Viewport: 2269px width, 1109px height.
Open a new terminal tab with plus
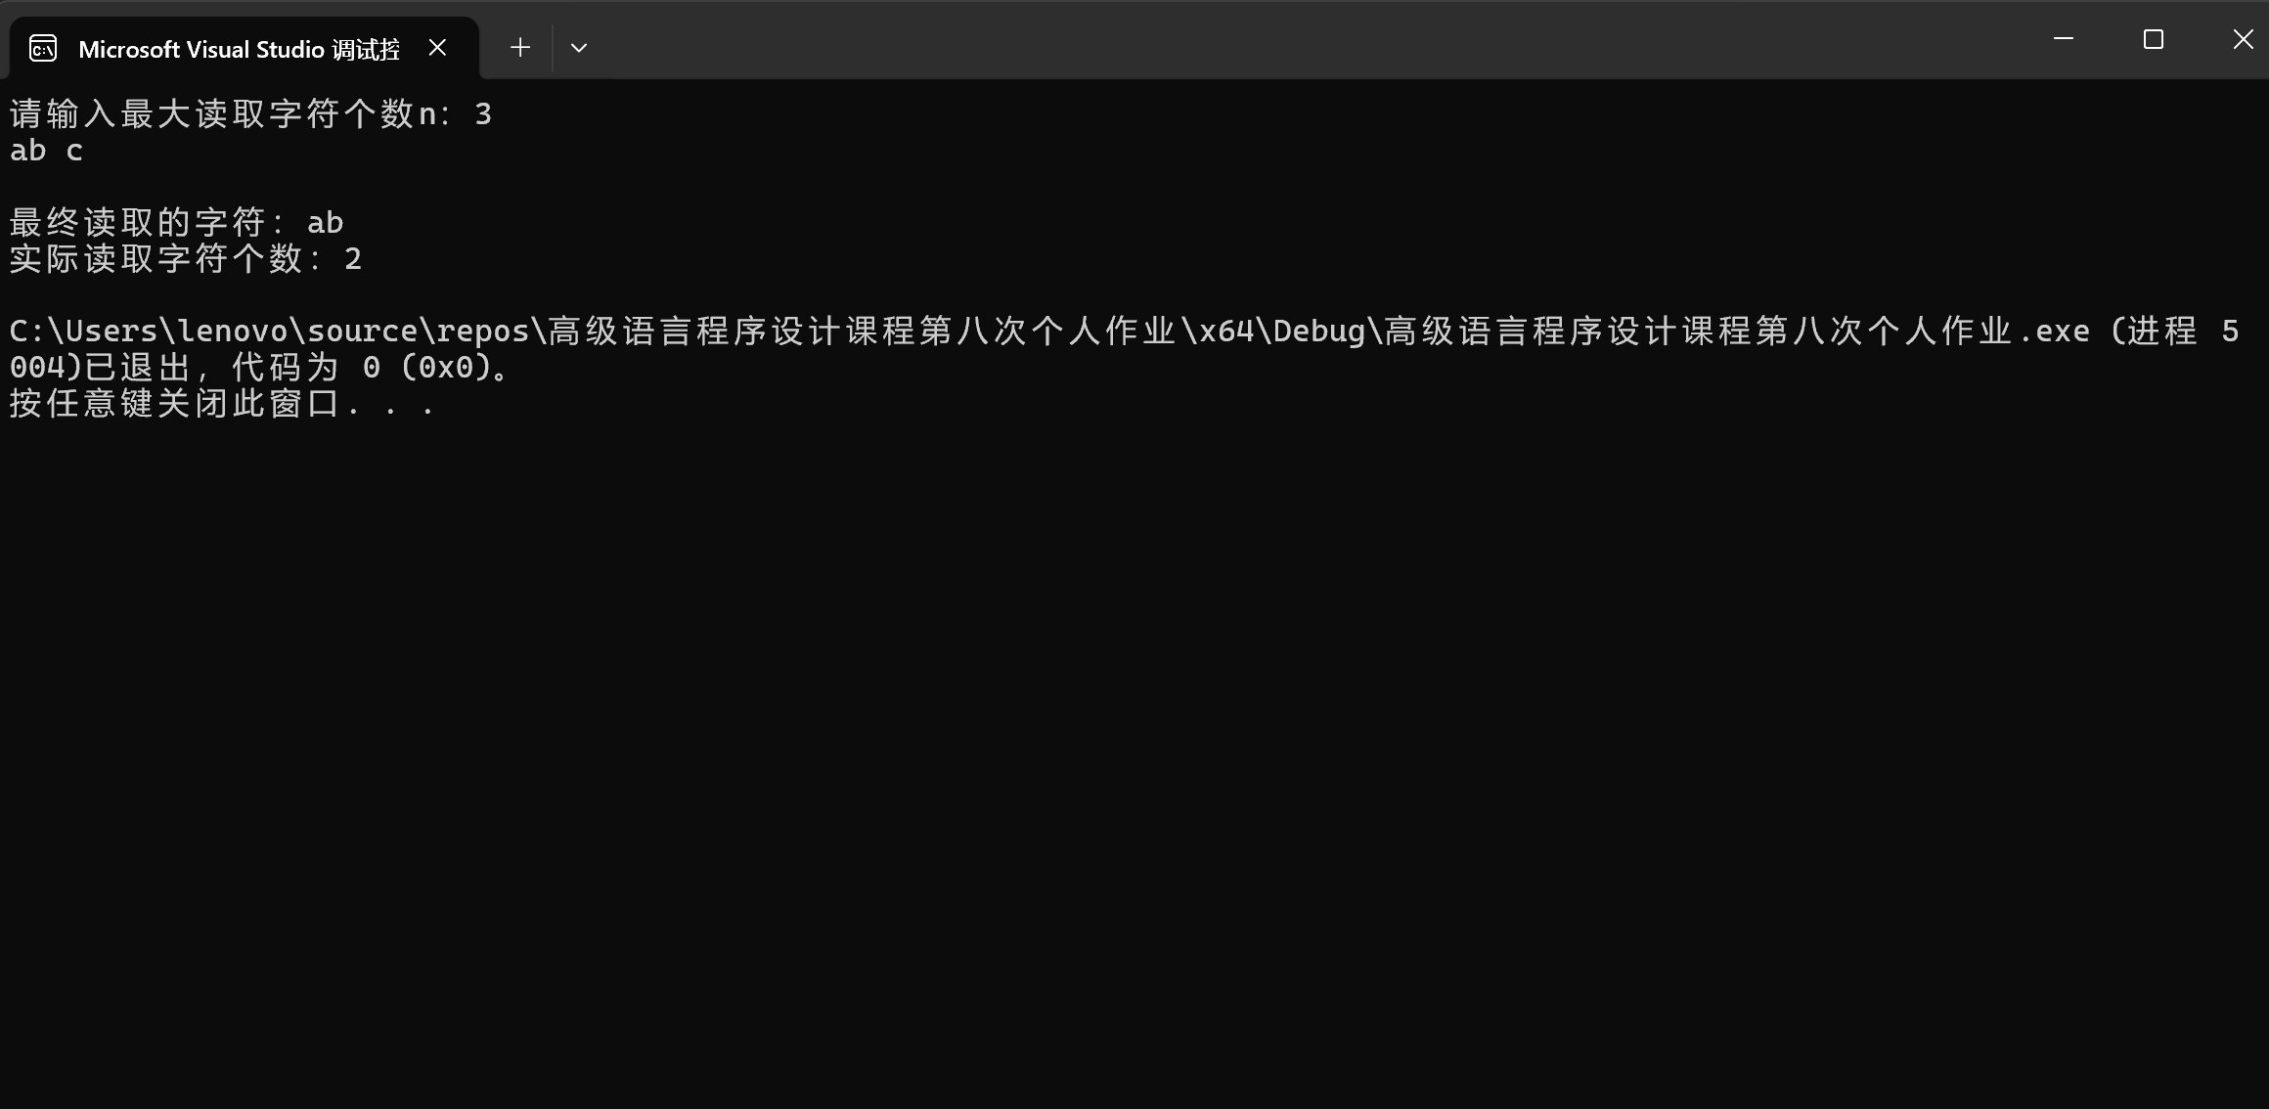tap(520, 47)
